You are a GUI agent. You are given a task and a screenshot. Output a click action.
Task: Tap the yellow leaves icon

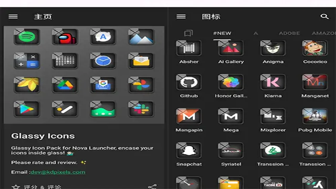pyautogui.click(x=27, y=85)
